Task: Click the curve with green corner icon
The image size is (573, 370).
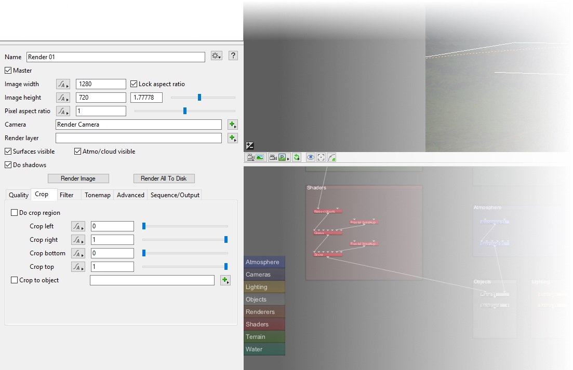Action: click(331, 158)
